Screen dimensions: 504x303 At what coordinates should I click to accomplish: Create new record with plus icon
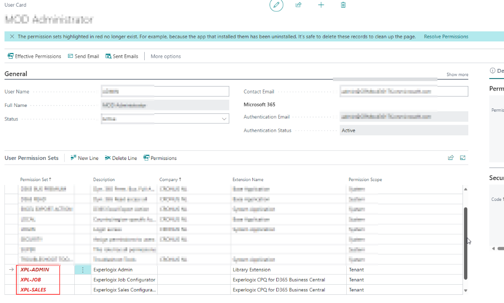[x=321, y=5]
